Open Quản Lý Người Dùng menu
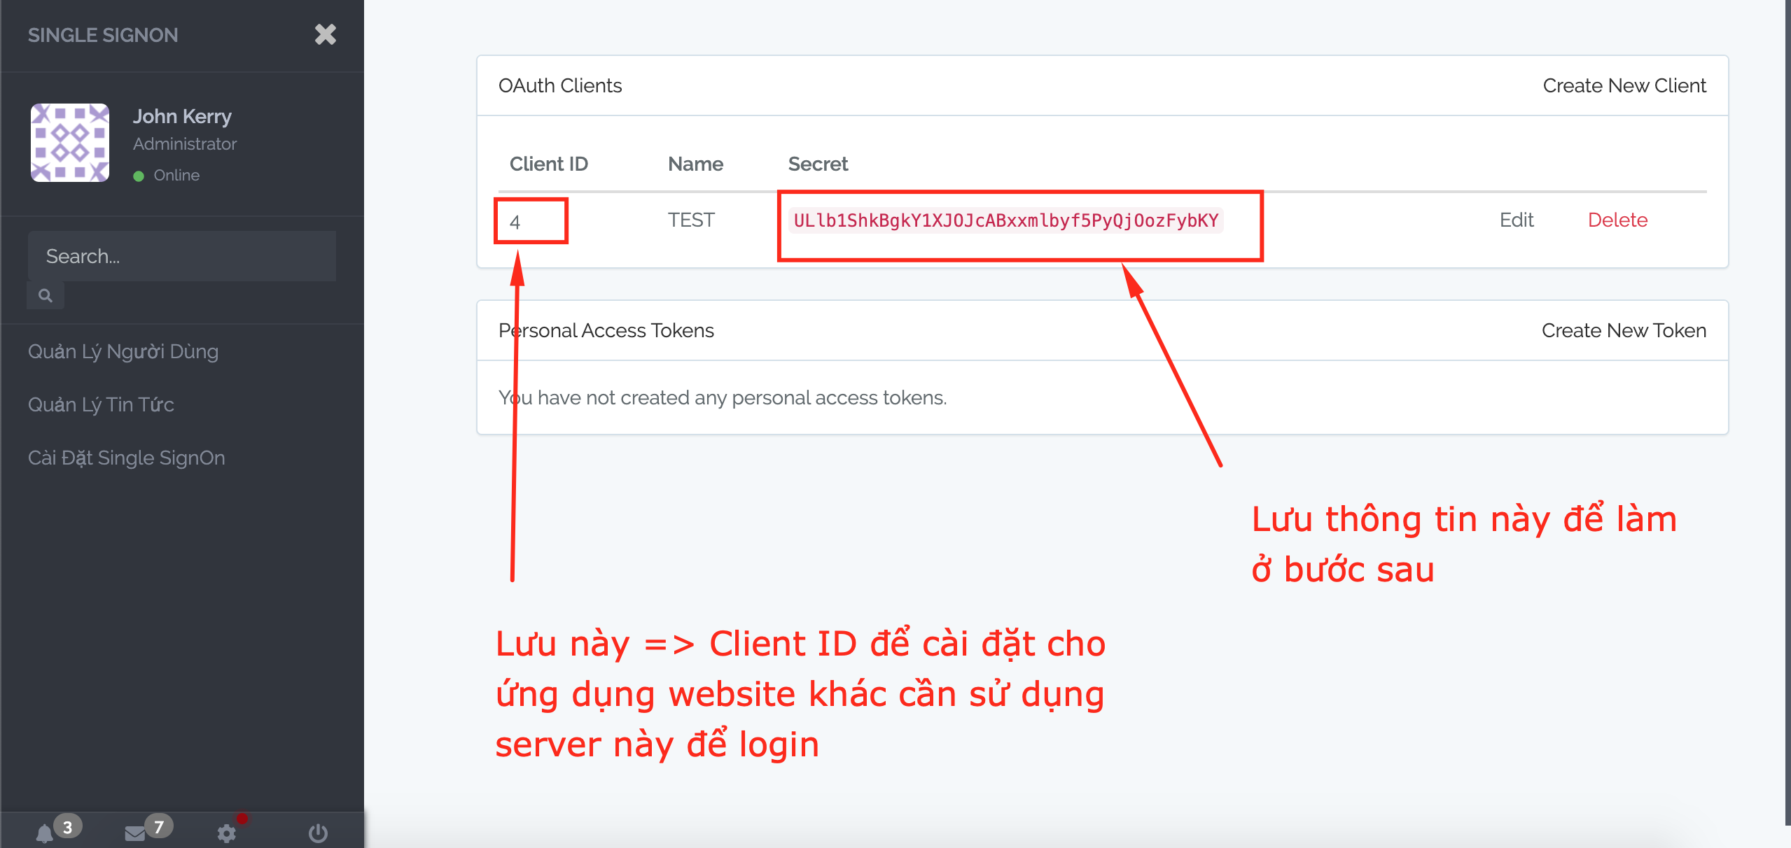This screenshot has width=1791, height=848. (x=123, y=351)
